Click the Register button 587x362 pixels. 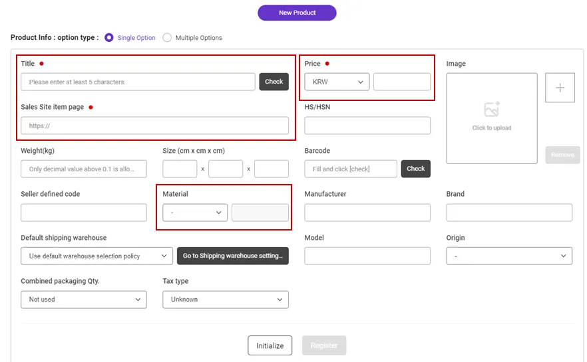[x=323, y=345]
